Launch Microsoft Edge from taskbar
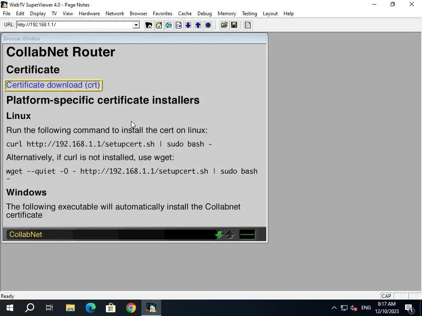422x316 pixels. pyautogui.click(x=90, y=308)
